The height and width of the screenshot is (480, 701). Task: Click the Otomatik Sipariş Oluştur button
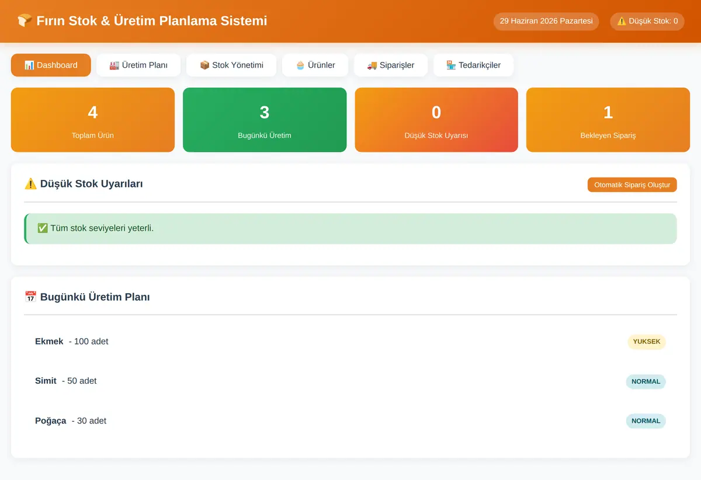[632, 185]
